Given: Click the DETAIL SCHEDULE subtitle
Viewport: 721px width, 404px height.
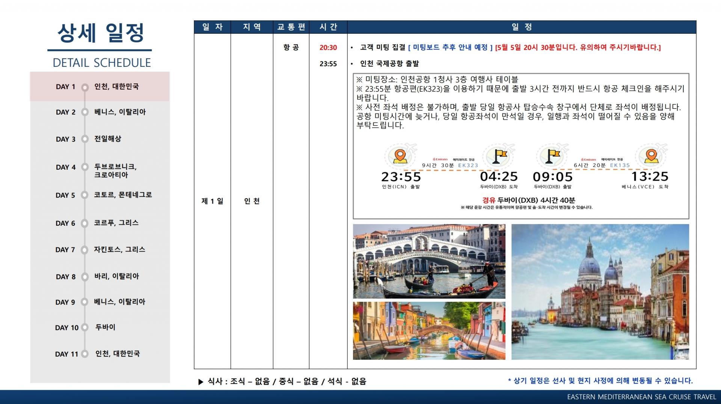Looking at the screenshot, I should point(102,63).
